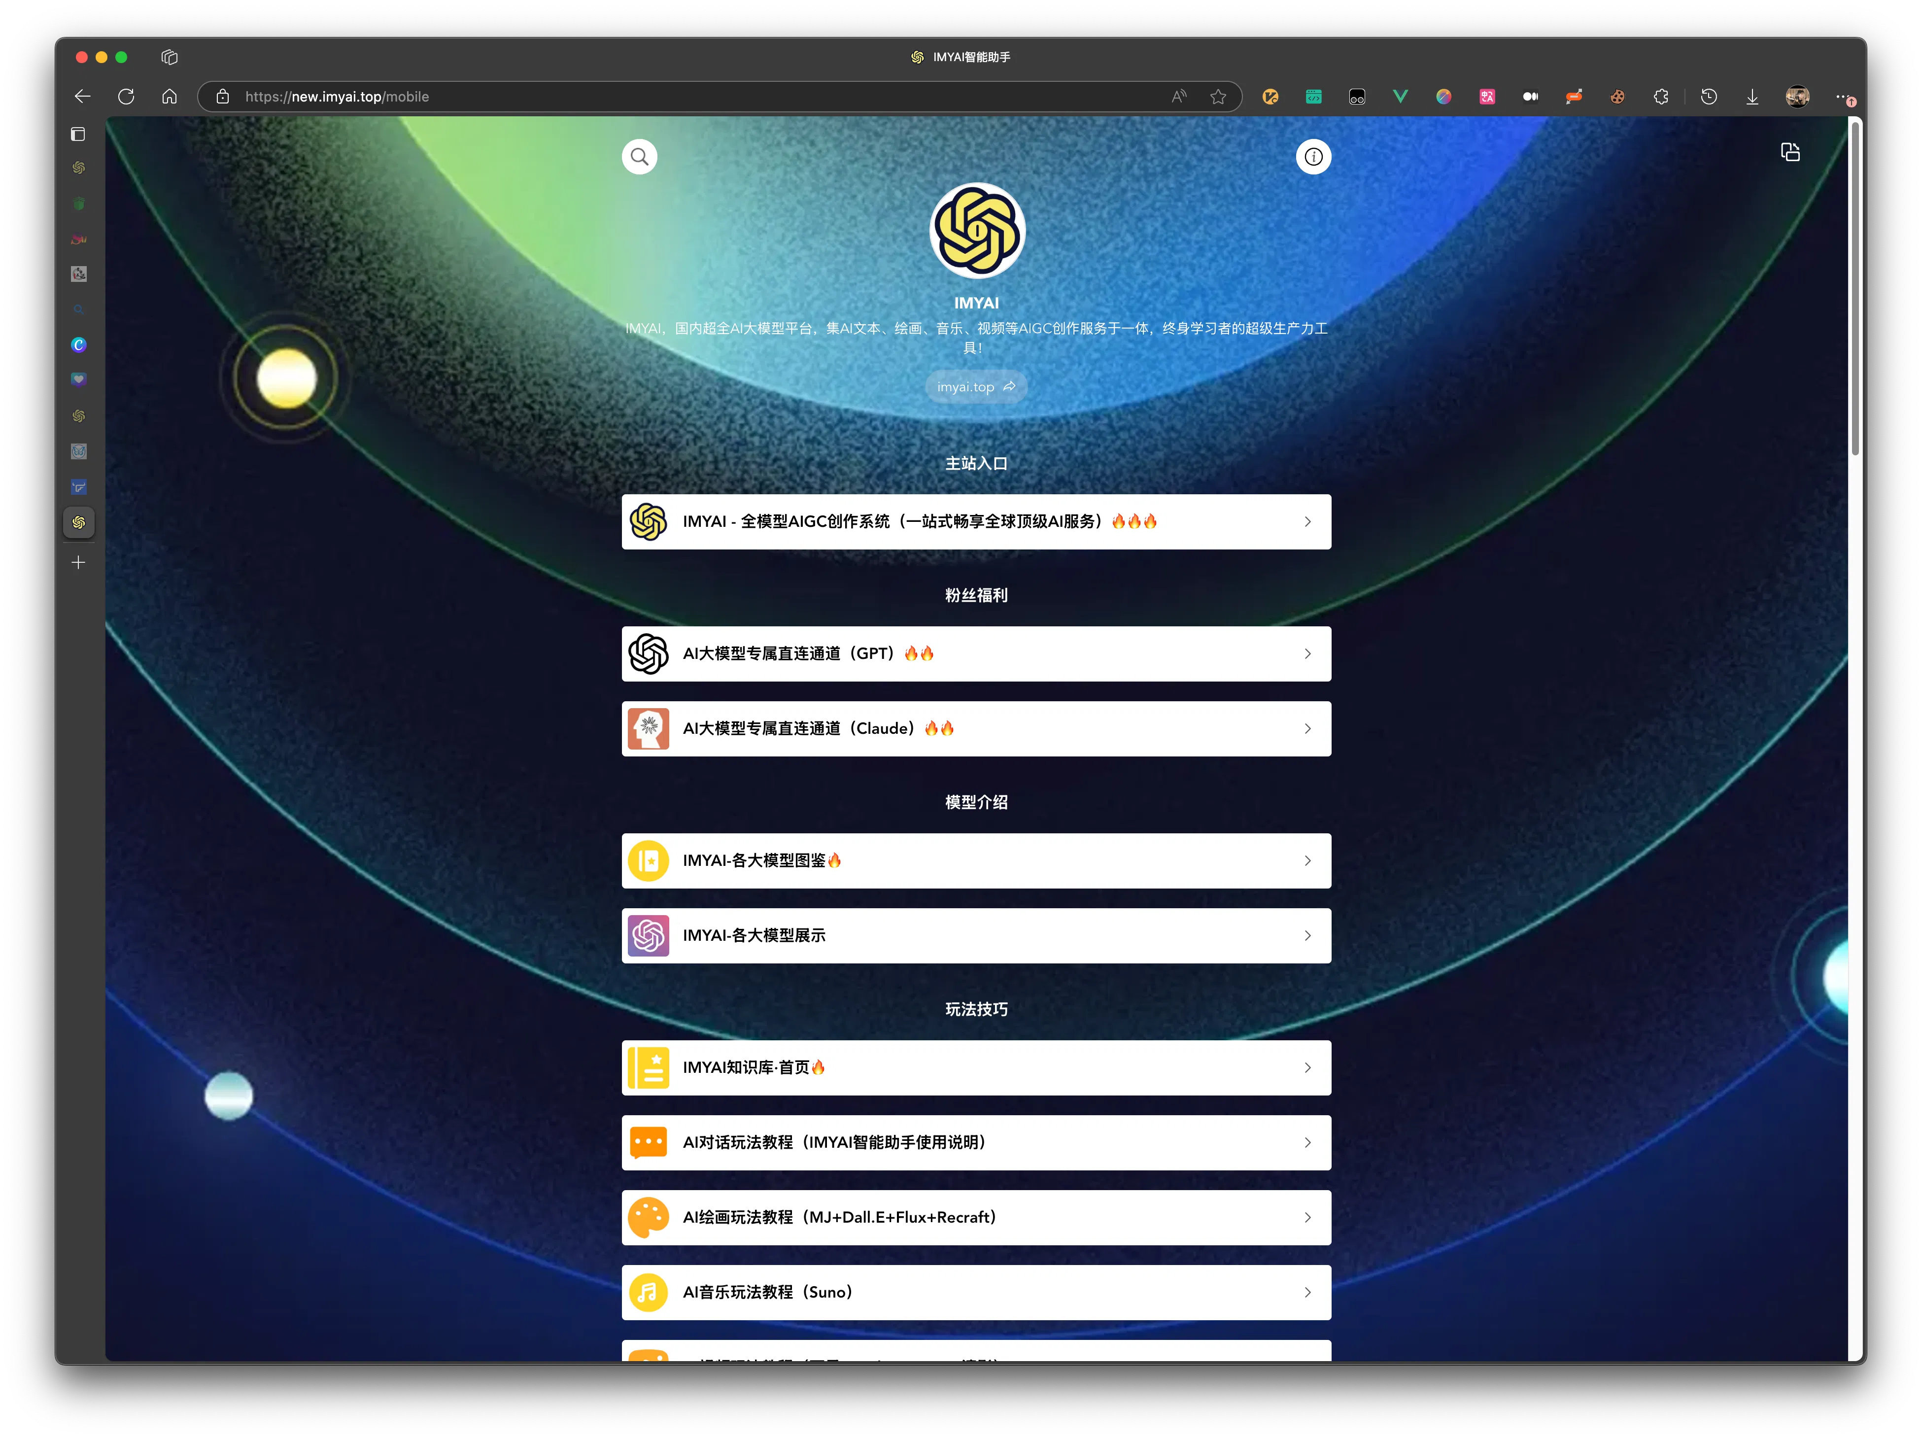Click the 主站入口 section heading

[x=976, y=464]
